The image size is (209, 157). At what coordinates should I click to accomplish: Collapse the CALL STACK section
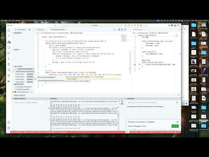tap(13, 66)
